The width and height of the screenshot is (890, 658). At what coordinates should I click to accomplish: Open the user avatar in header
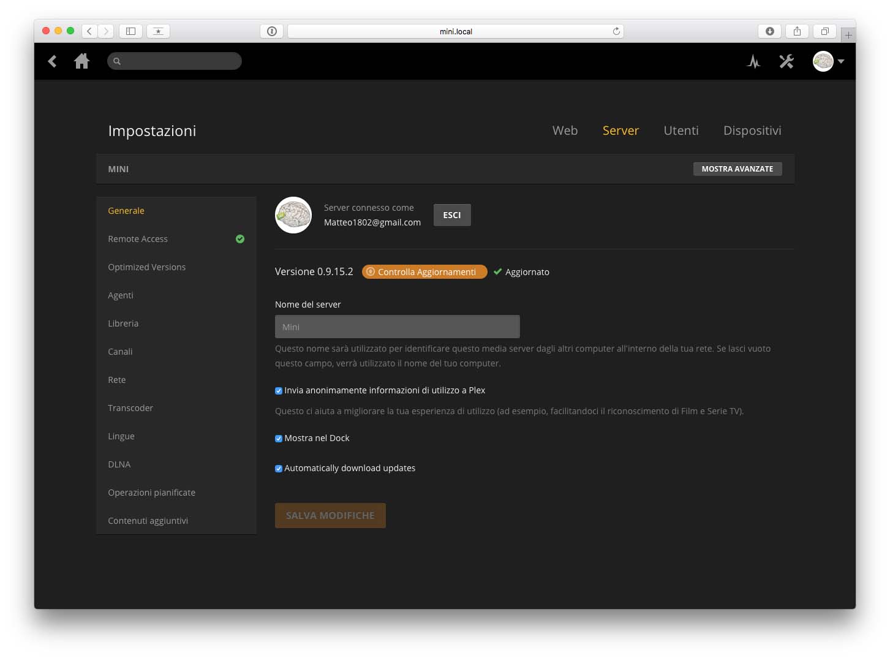(x=823, y=61)
